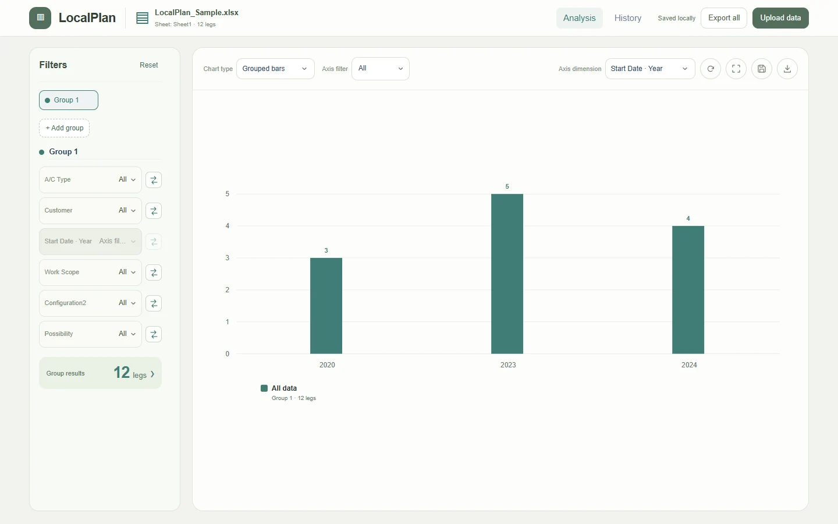Click the chevron arrow in Group results
Image resolution: width=838 pixels, height=524 pixels.
click(152, 374)
